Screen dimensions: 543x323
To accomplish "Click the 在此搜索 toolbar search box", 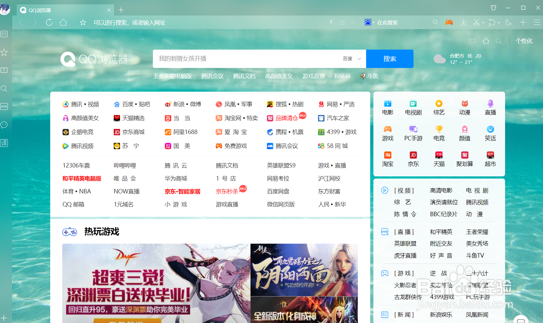I will coord(403,22).
